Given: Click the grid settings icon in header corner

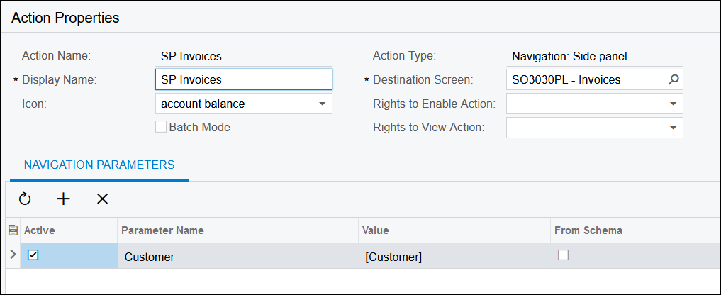Looking at the screenshot, I should tap(11, 230).
